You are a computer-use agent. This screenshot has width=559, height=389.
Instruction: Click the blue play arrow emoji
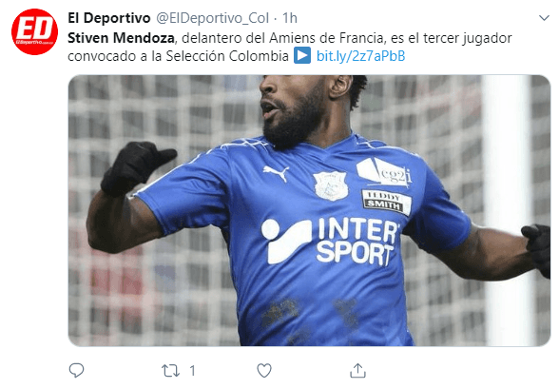[x=302, y=56]
